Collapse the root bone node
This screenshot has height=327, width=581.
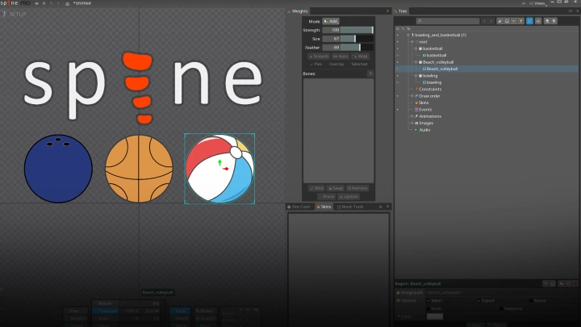click(412, 42)
